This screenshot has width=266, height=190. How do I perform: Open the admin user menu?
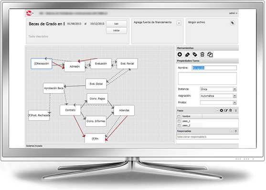233,13
